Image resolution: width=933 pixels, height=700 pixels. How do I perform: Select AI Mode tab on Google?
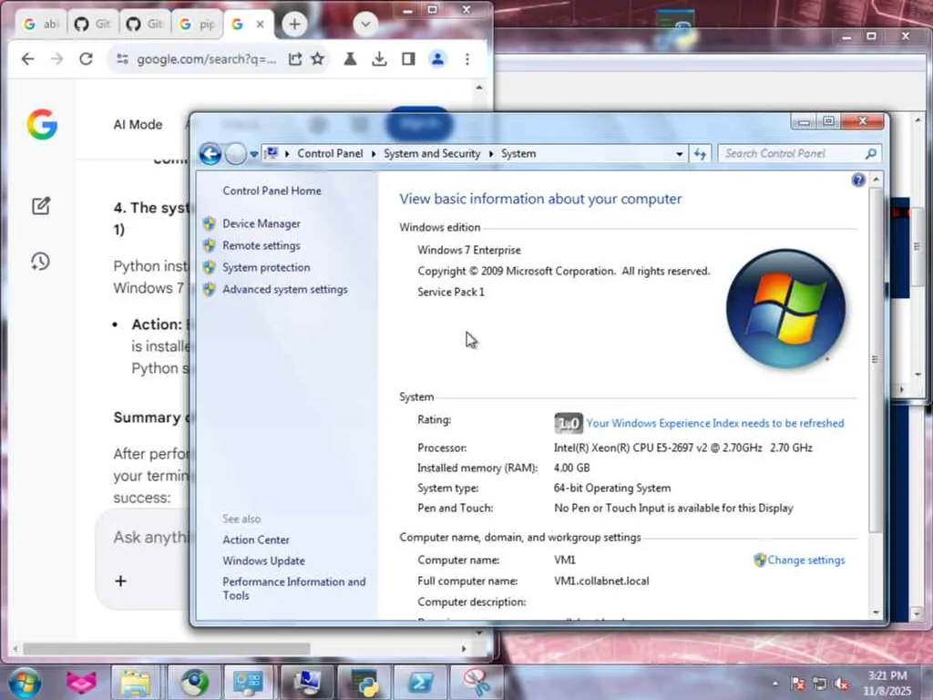[x=138, y=124]
